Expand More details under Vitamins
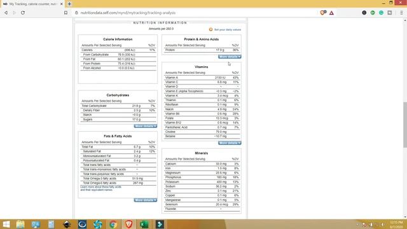This screenshot has width=407, height=229. pyautogui.click(x=230, y=143)
